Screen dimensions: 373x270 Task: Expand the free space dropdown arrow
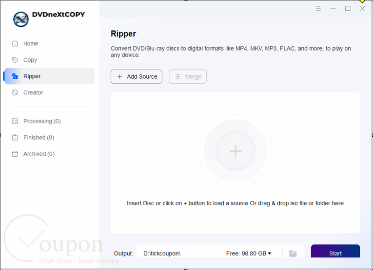click(270, 253)
